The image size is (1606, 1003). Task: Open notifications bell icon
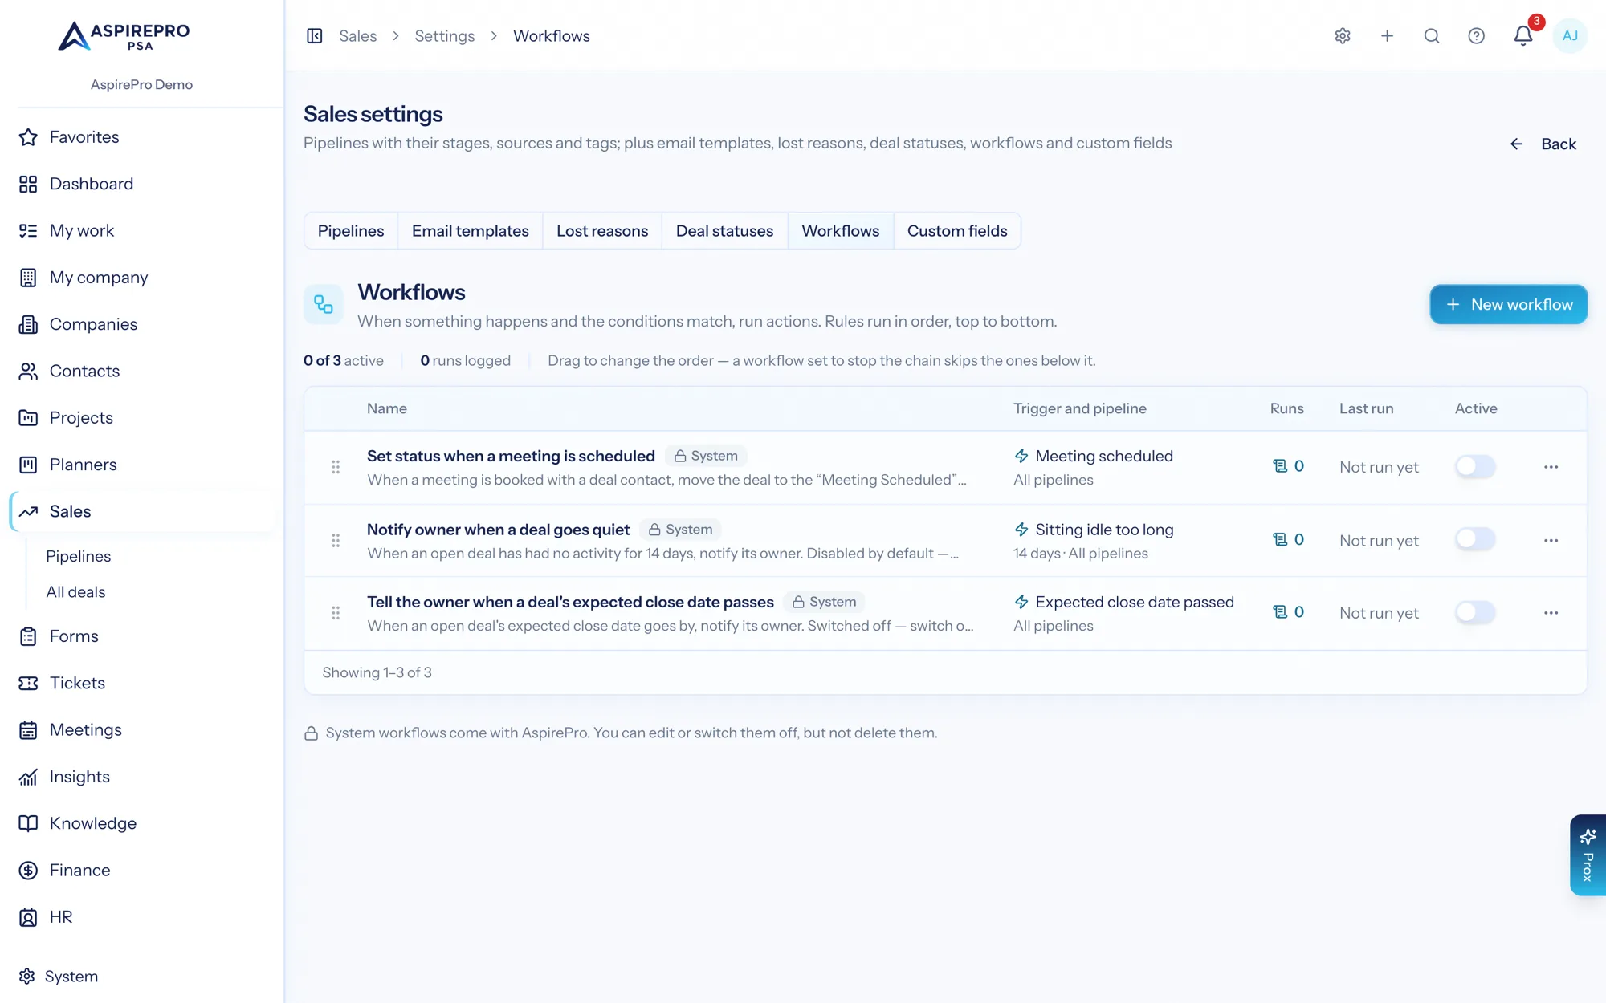[1522, 36]
